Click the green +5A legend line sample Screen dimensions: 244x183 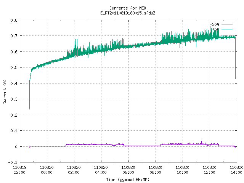click(227, 29)
